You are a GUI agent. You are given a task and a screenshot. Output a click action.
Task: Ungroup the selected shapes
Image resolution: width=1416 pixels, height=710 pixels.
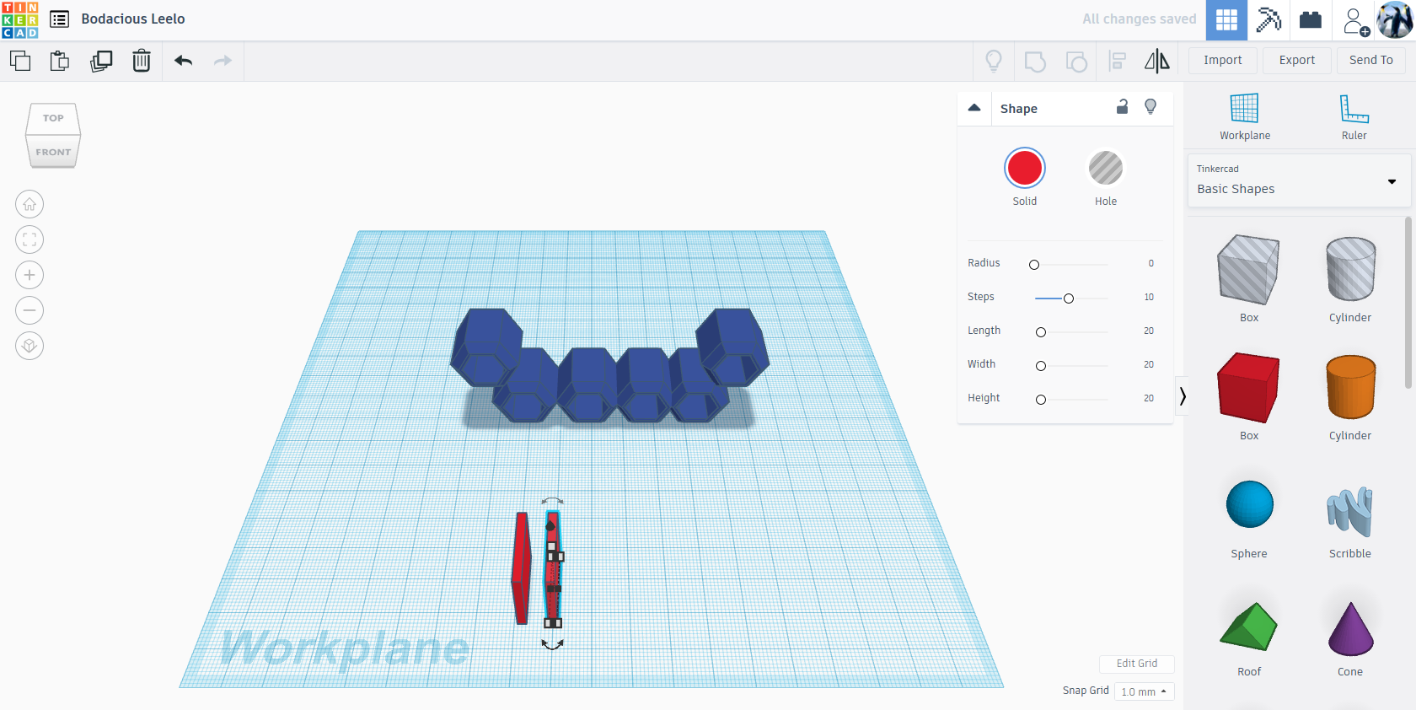1076,61
